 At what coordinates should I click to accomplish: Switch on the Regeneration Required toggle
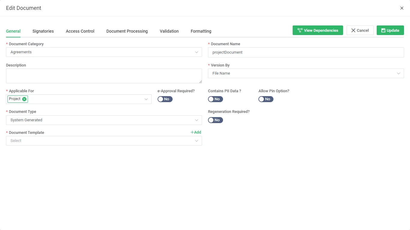click(x=215, y=120)
